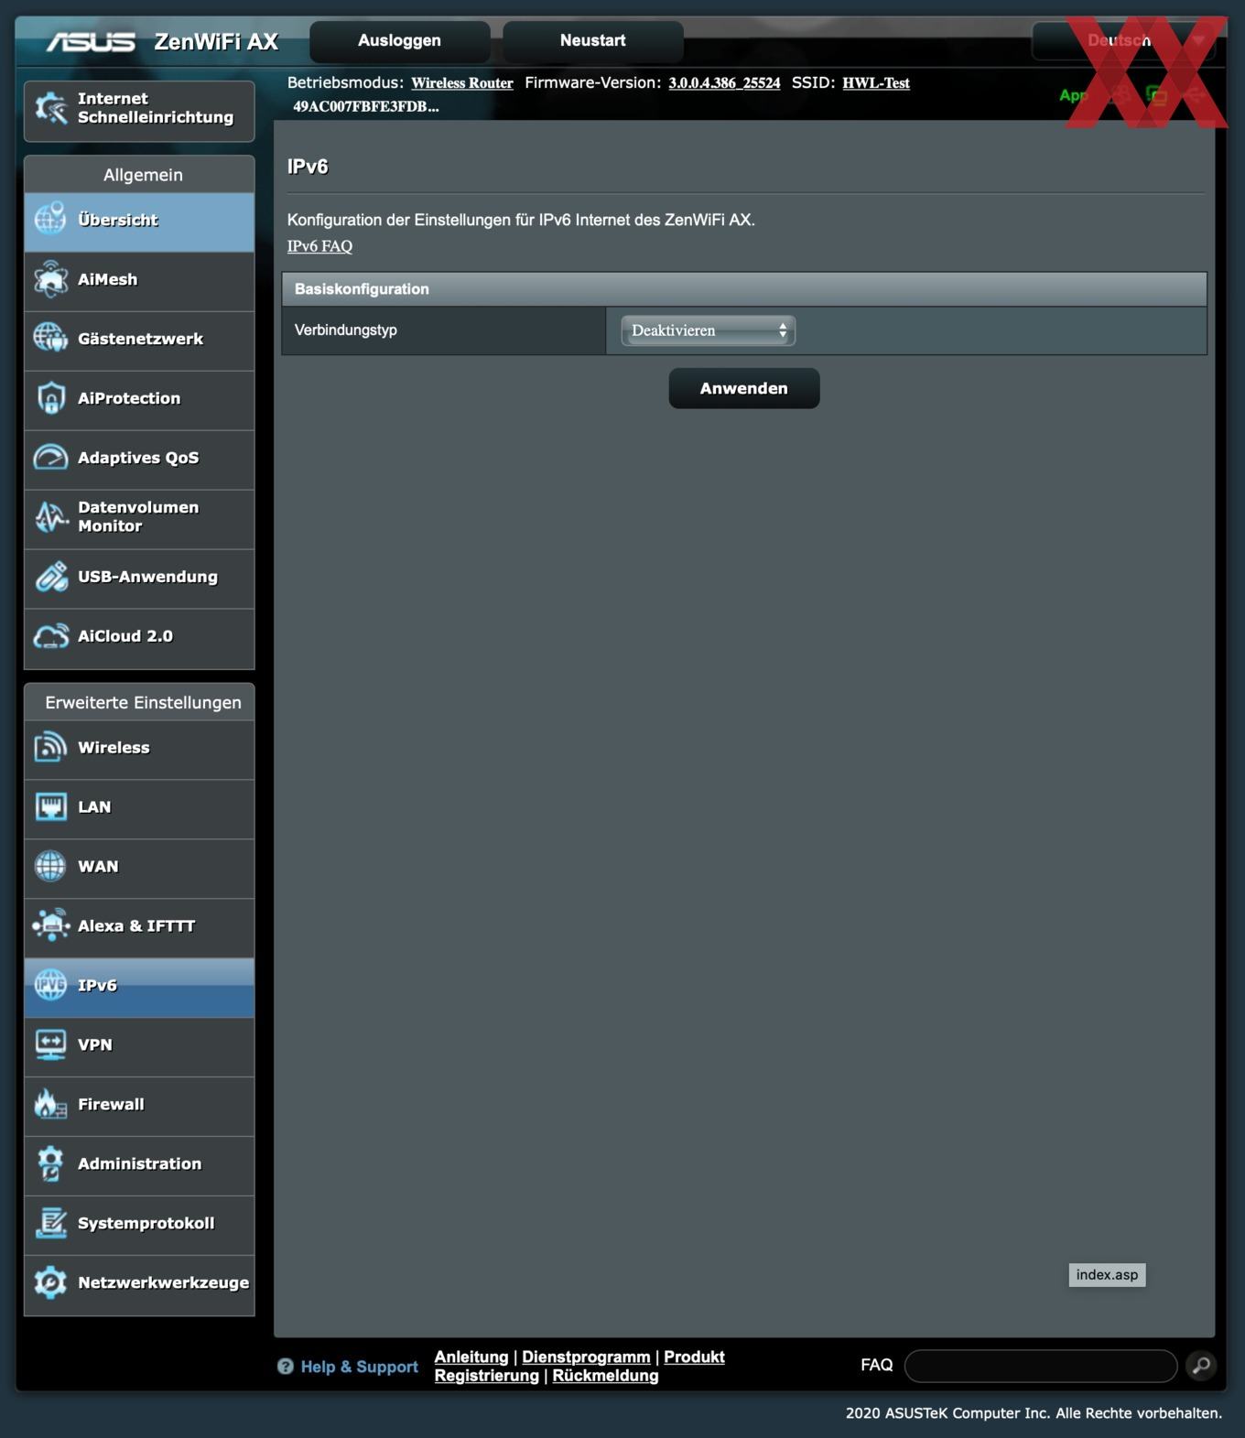This screenshot has width=1245, height=1438.
Task: Open the Übersicht menu entry
Action: tap(139, 222)
